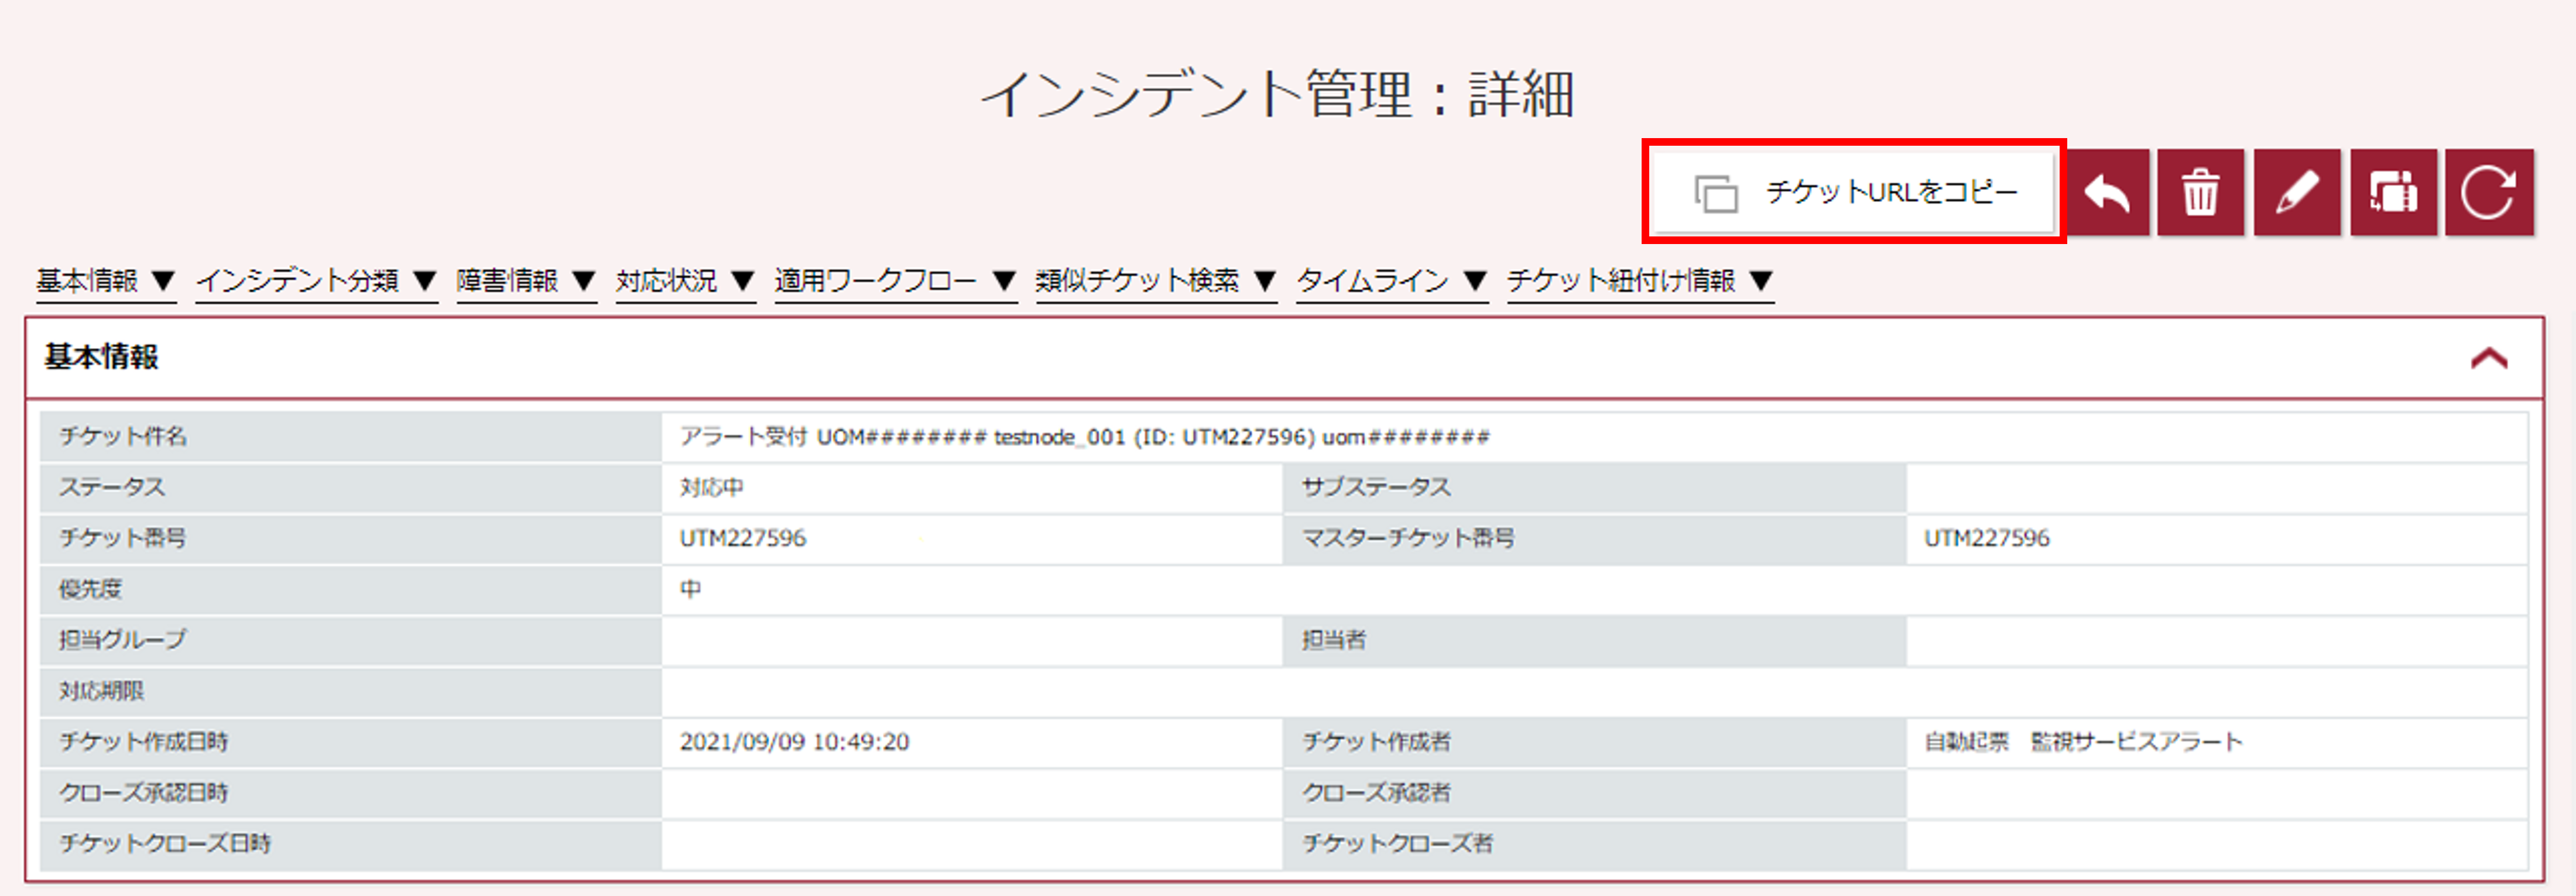Click the 対応期限 label cell

(x=351, y=691)
